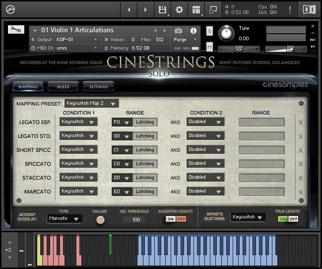Toggle Latching for SPICCATO C0

(x=145, y=164)
